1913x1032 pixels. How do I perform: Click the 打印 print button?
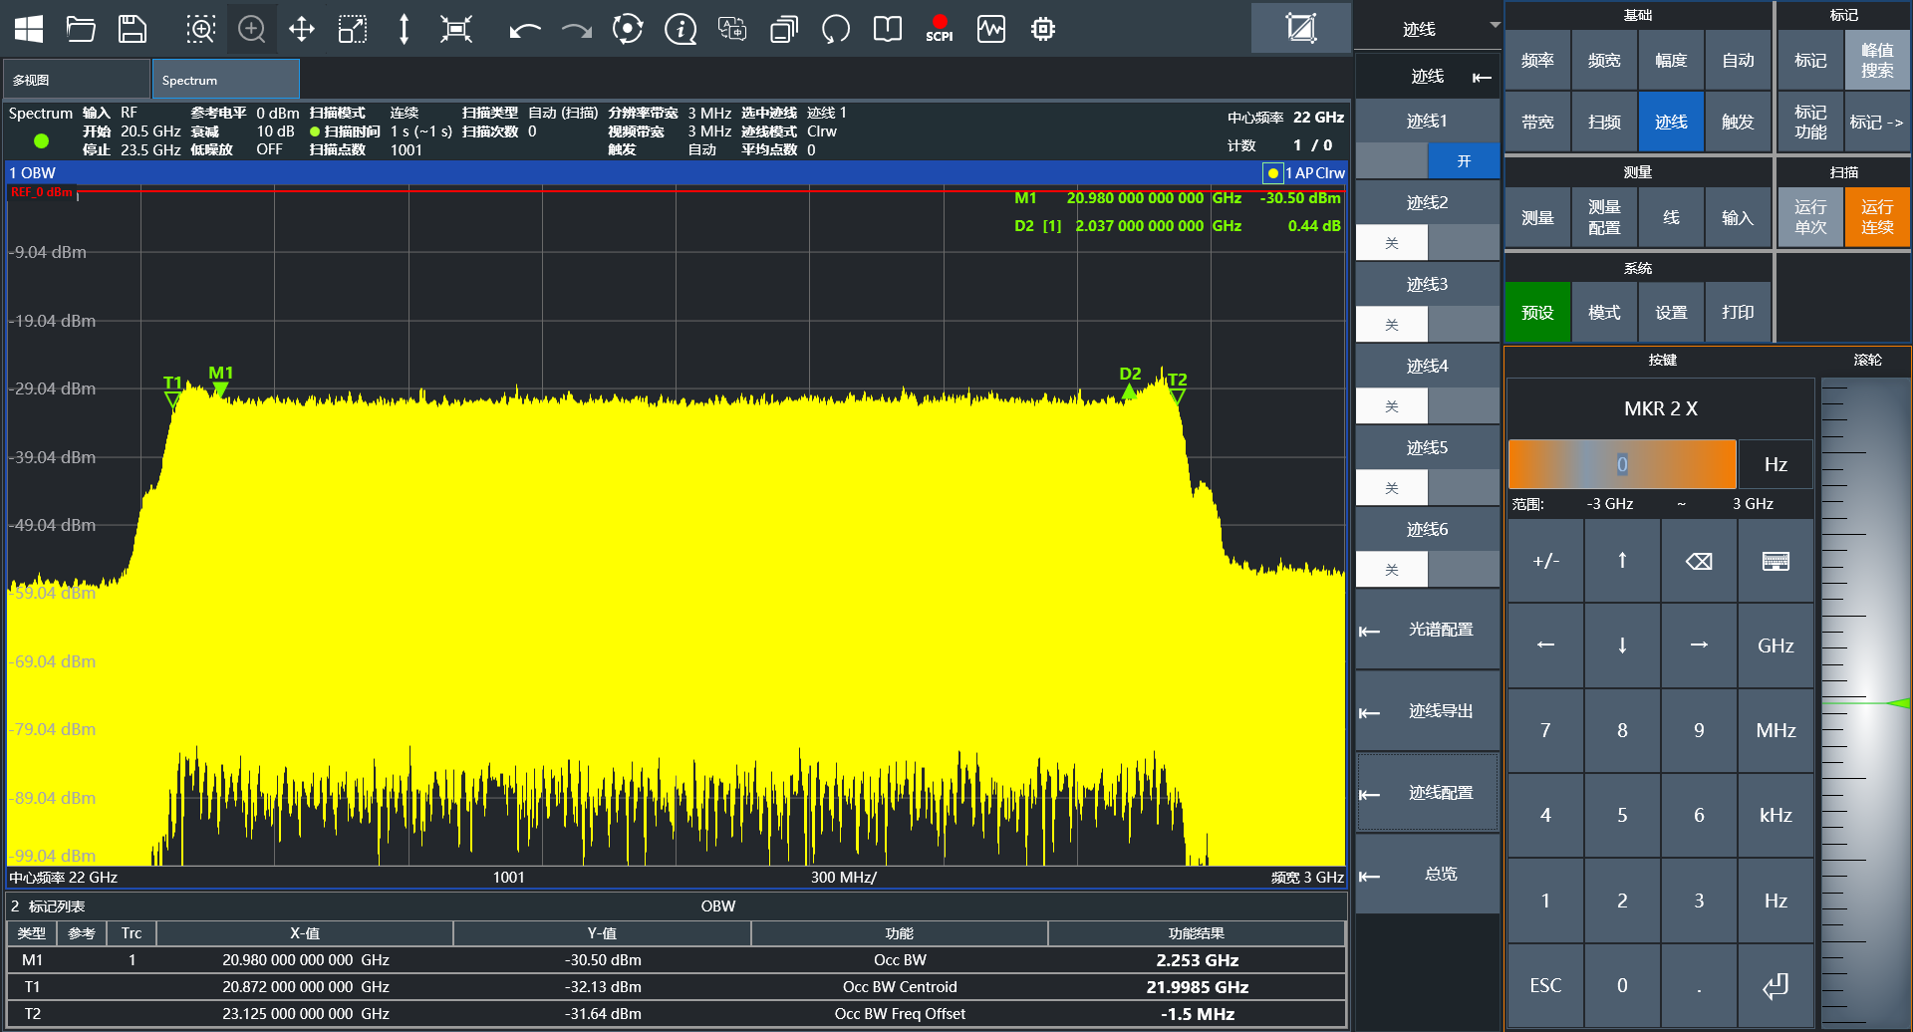1738,312
